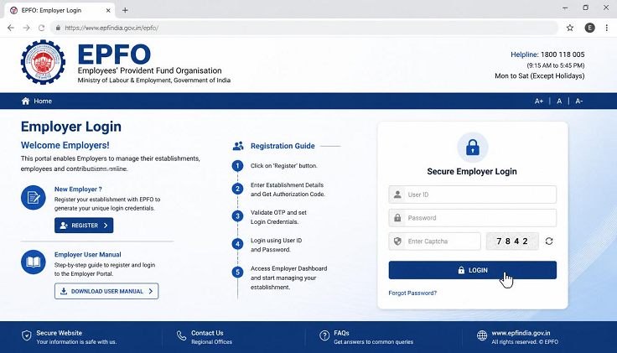Click the Employer Login heading
This screenshot has width=617, height=353.
71,127
